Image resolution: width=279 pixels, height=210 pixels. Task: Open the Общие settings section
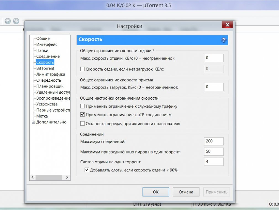tap(43, 38)
